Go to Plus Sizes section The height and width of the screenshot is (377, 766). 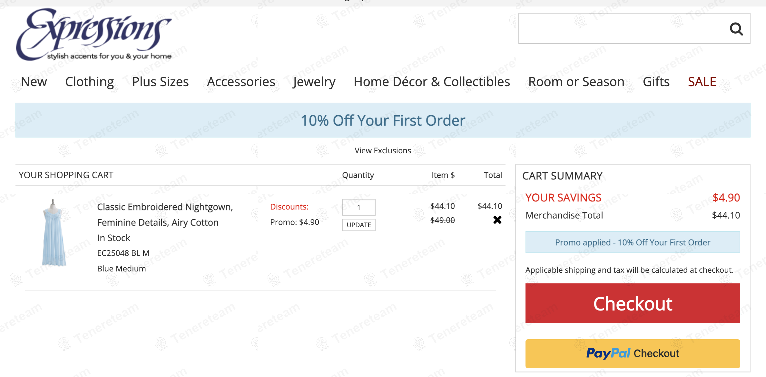click(x=160, y=82)
